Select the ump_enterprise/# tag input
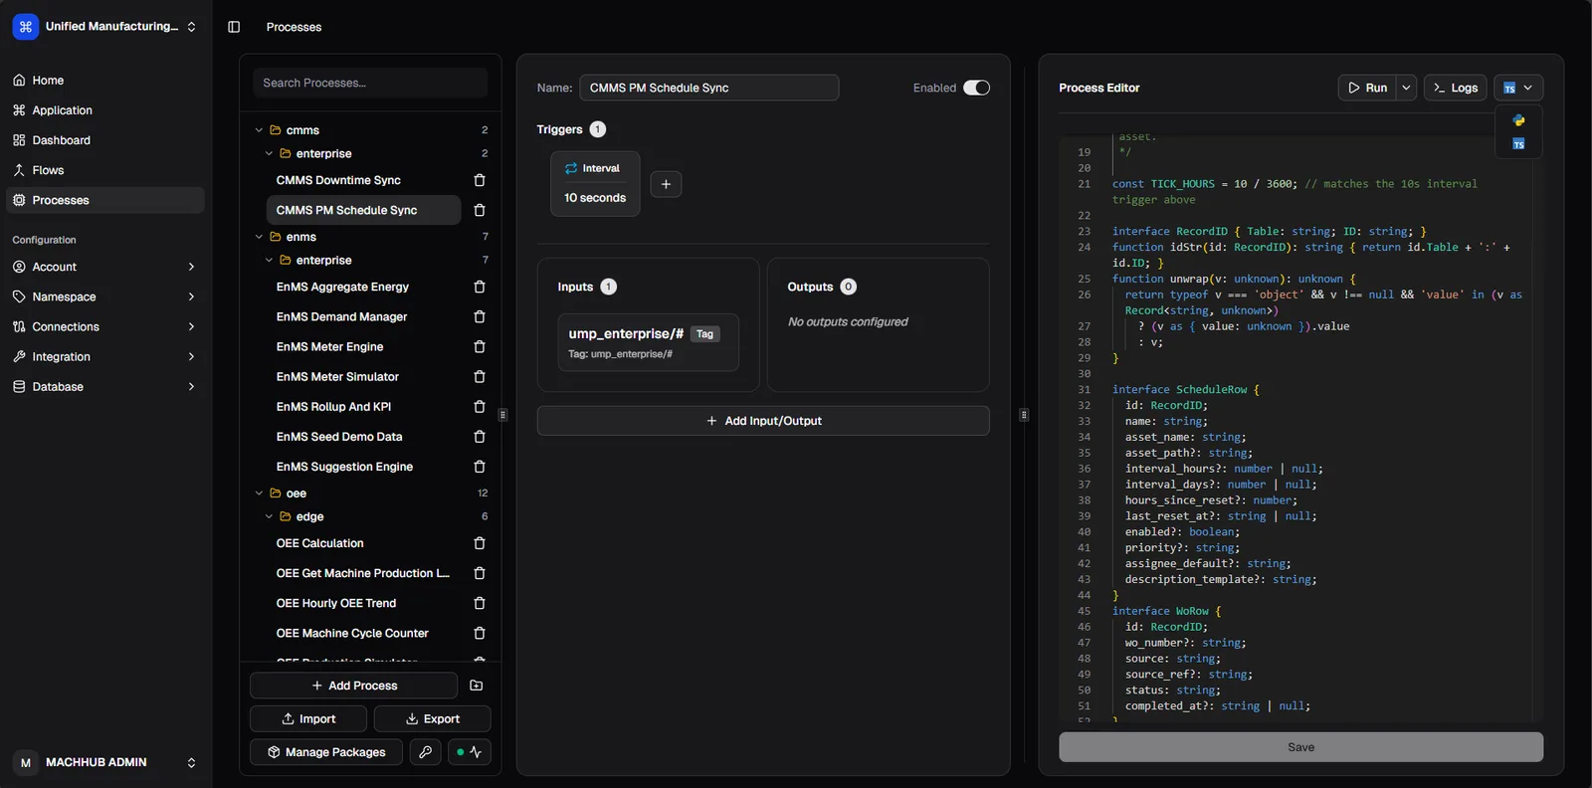 click(648, 342)
